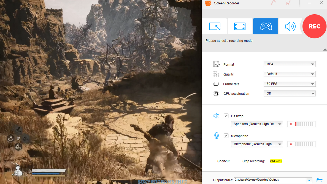The image size is (327, 184).
Task: Click the Frame rate label
Action: (231, 84)
